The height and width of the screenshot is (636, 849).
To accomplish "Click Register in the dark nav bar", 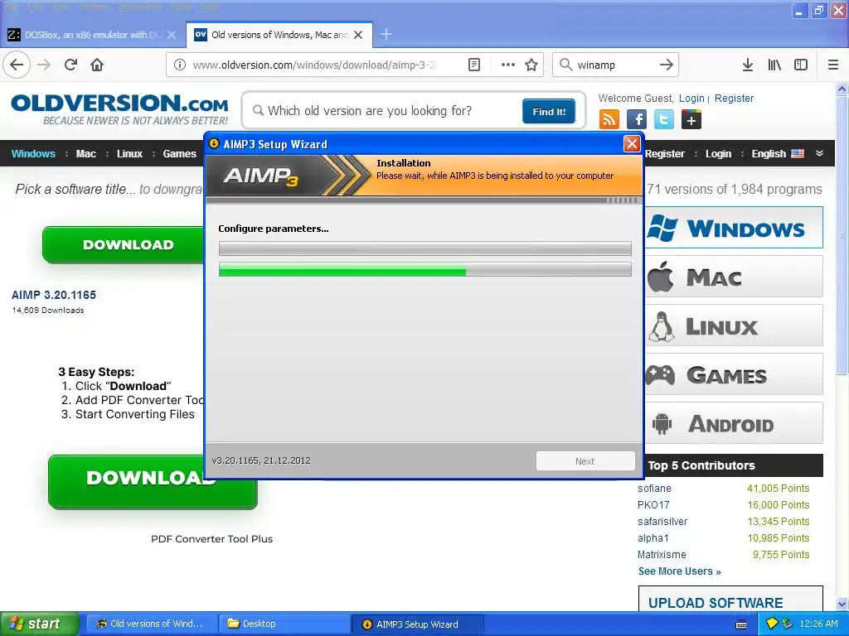I will [x=664, y=153].
